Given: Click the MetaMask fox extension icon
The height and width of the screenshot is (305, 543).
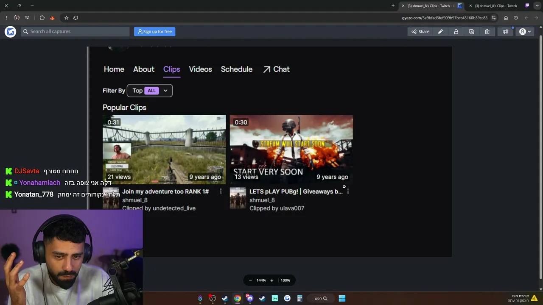Looking at the screenshot, I should [52, 18].
